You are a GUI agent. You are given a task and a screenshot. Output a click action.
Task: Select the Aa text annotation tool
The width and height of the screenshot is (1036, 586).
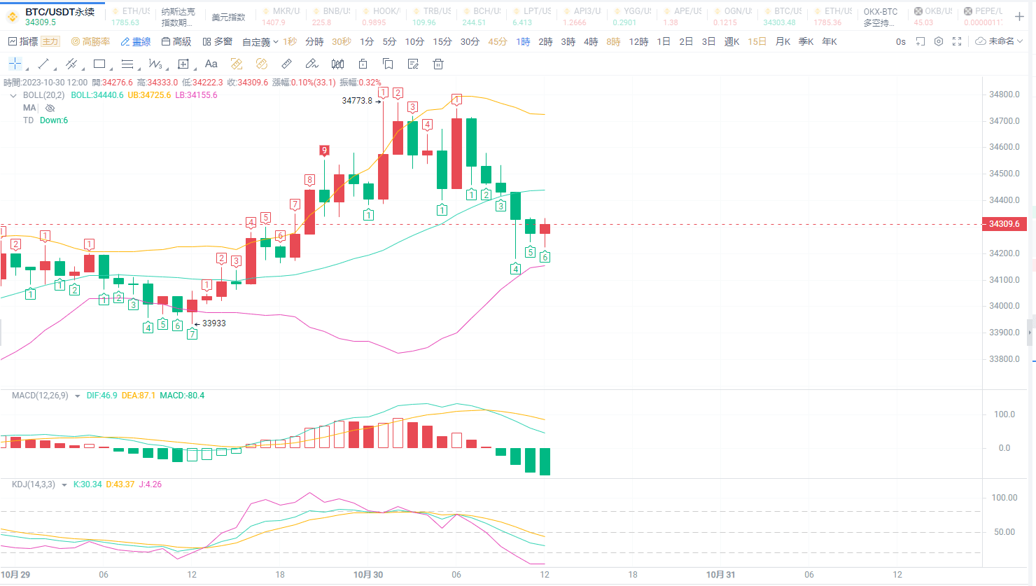point(211,64)
